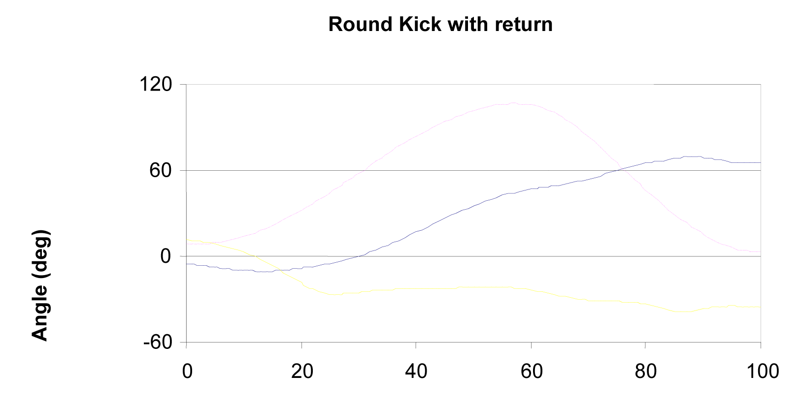Select the 40 label on the horizontal axis
Viewport: 801px width, 405px height.
[x=416, y=371]
